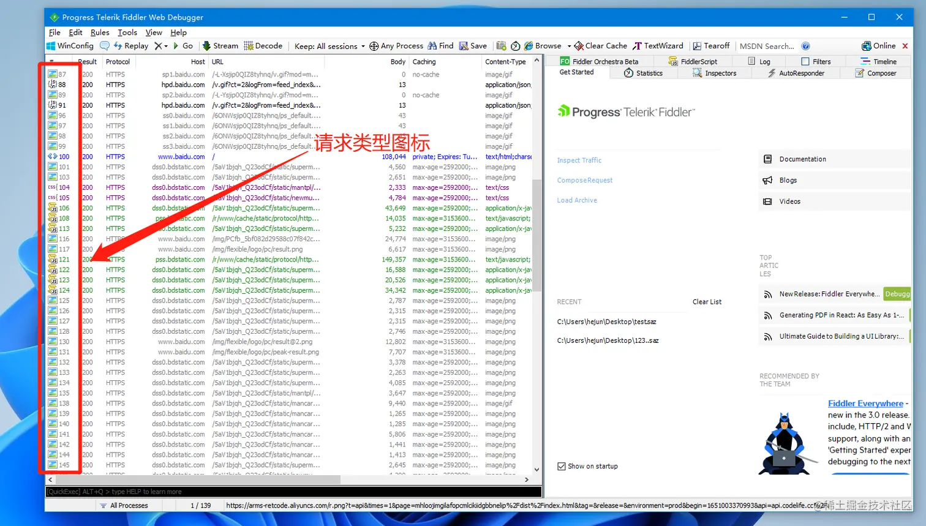
Task: Switch to the AutoResponder tab
Action: click(796, 73)
